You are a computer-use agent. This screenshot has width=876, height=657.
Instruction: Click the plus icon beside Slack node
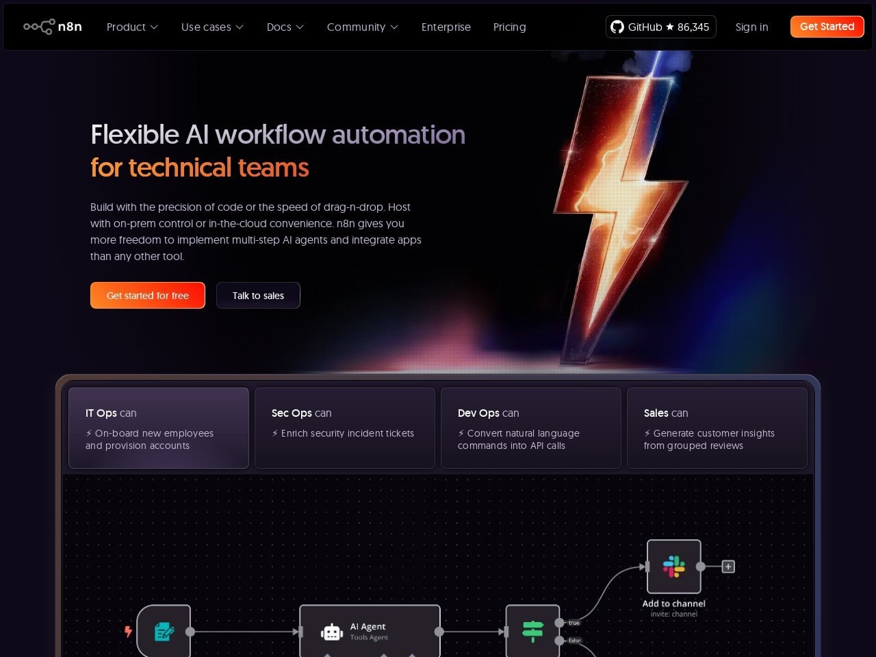click(x=728, y=567)
